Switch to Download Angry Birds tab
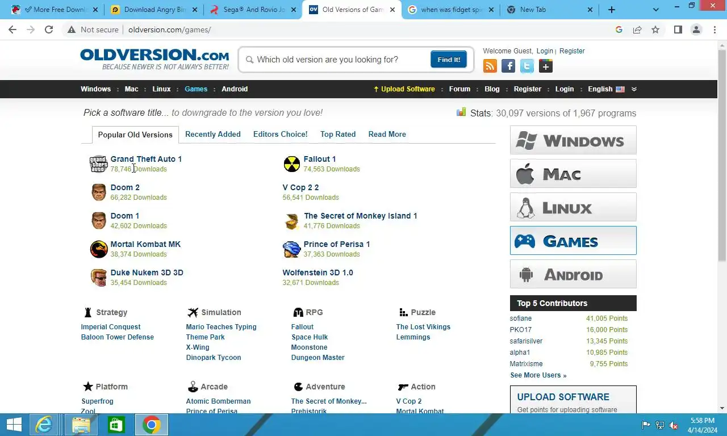Viewport: 727px width, 436px height. [154, 10]
